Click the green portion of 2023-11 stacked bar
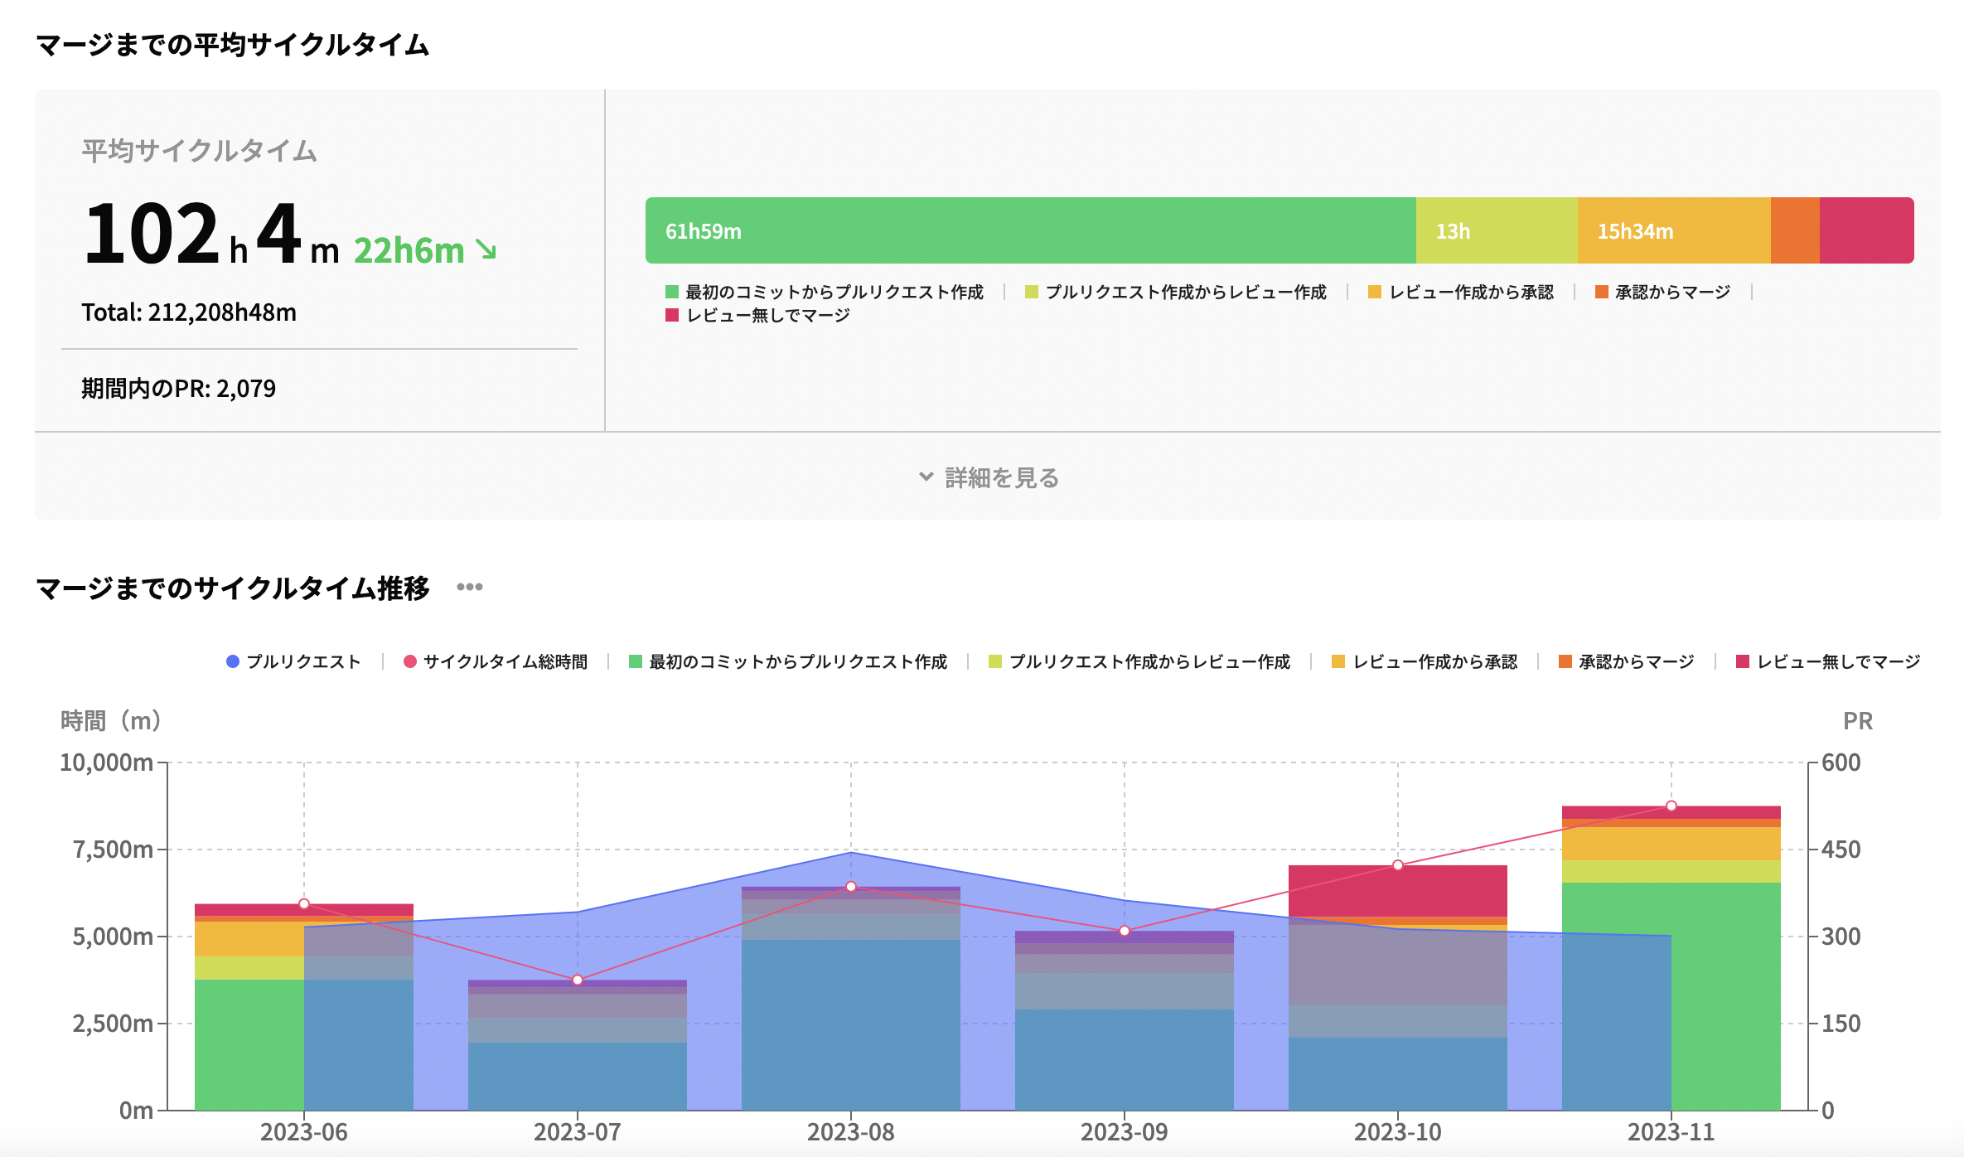The height and width of the screenshot is (1157, 1964). pyautogui.click(x=1725, y=995)
